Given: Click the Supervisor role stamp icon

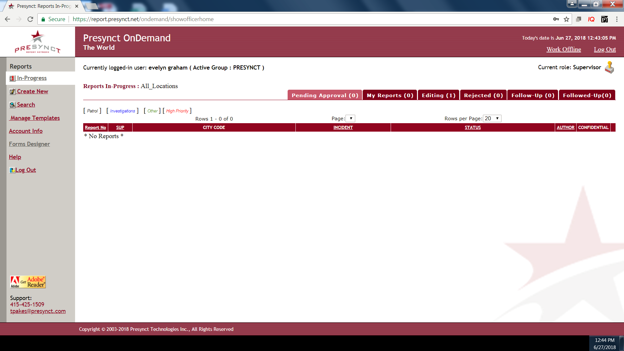Looking at the screenshot, I should point(609,68).
